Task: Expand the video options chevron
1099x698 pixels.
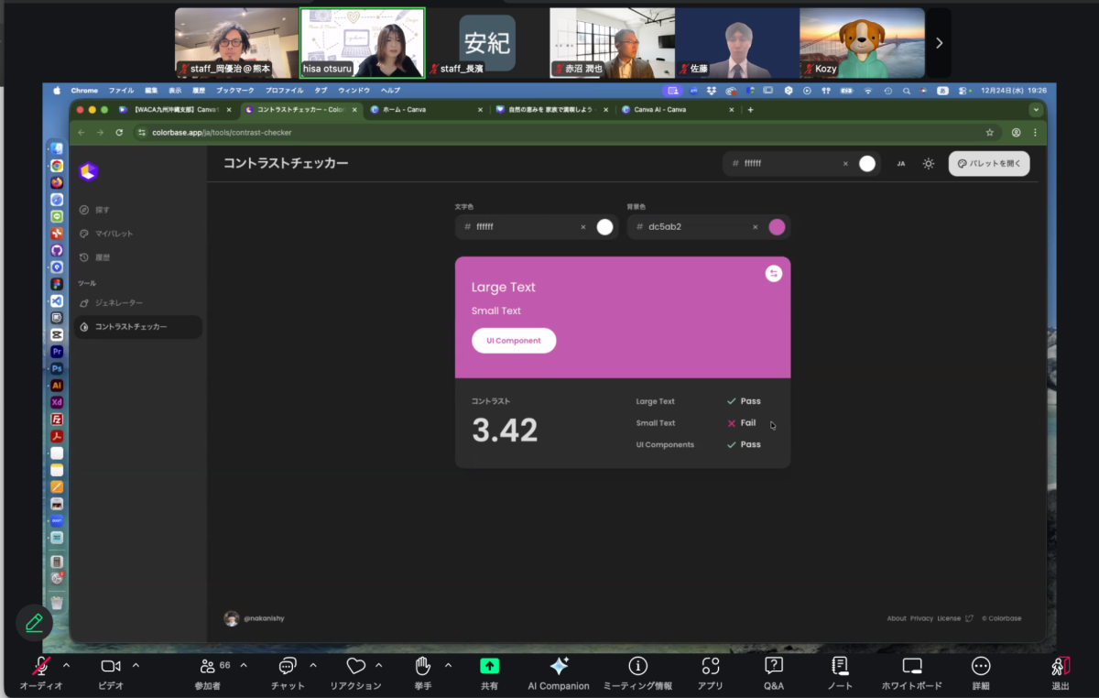Action: [136, 665]
